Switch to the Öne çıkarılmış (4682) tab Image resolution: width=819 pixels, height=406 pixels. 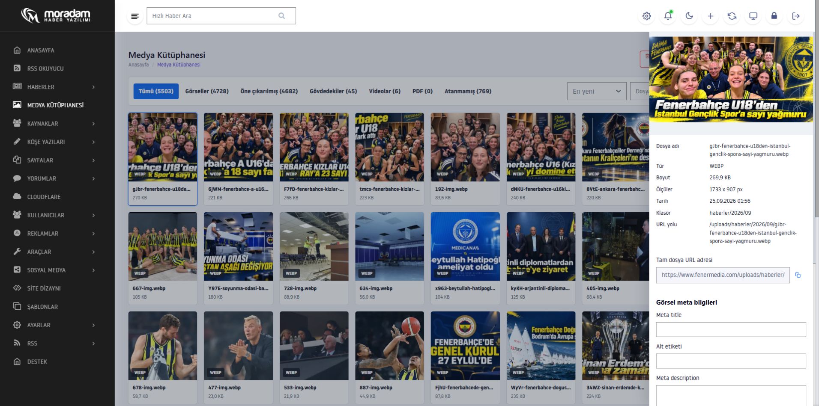pos(269,91)
